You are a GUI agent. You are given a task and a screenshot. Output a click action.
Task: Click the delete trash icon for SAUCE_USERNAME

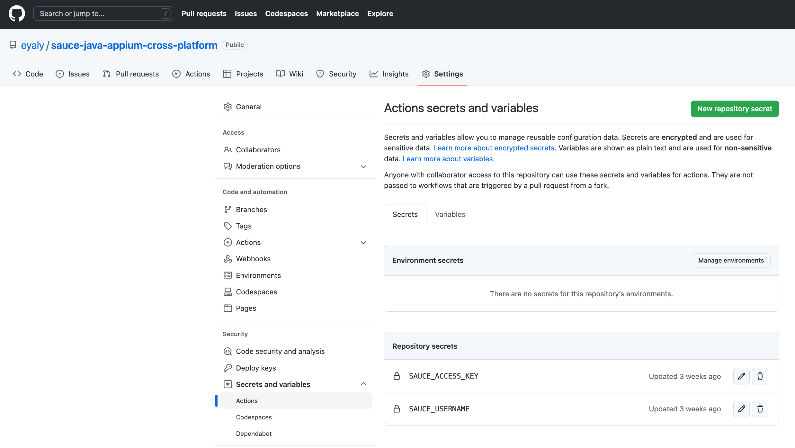point(761,409)
